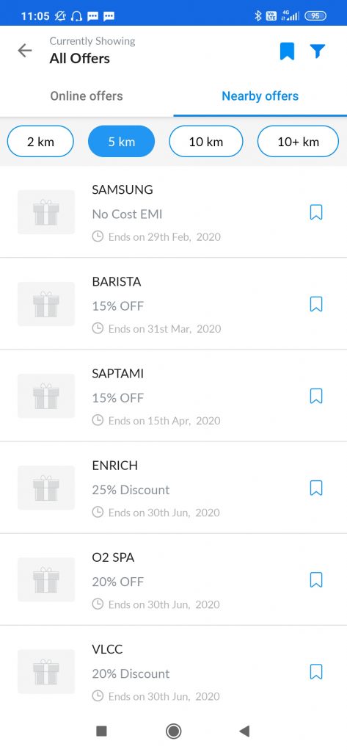Bookmark the VLCC 20% Discount offer
Viewport: 347px width, 752px height.
coord(316,671)
